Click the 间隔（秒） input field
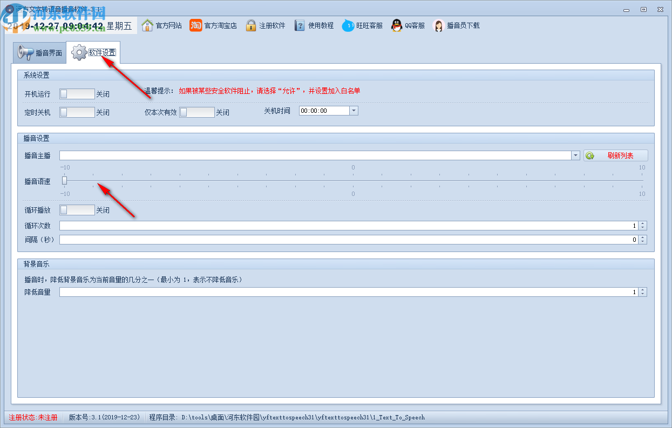The height and width of the screenshot is (428, 672). [349, 240]
